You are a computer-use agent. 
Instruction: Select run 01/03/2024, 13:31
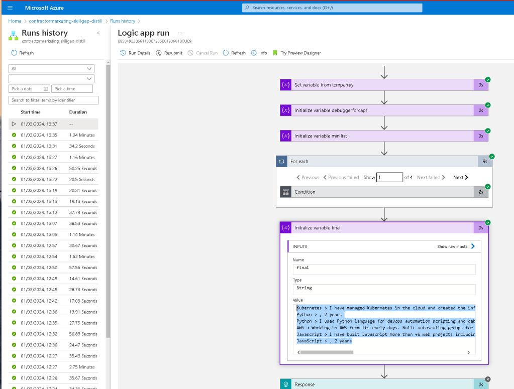pyautogui.click(x=53, y=146)
